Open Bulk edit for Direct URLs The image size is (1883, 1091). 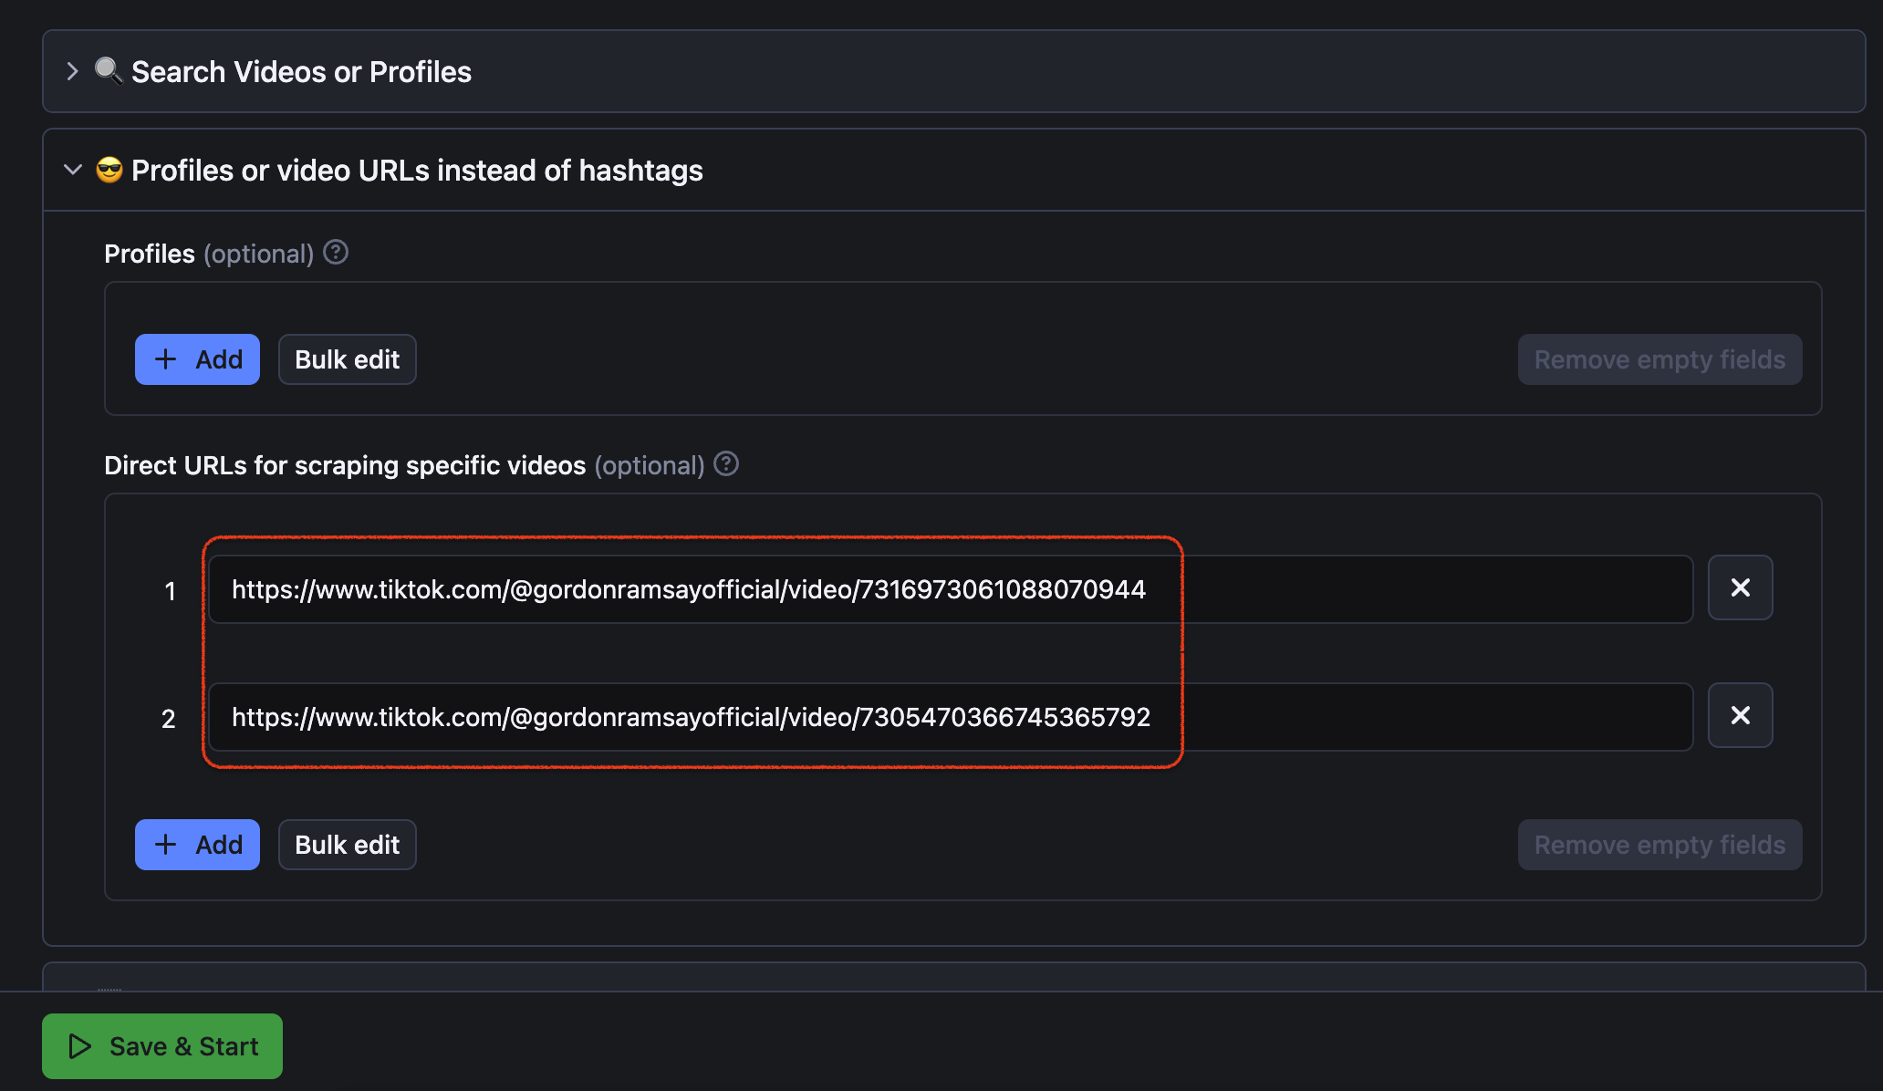pos(347,845)
